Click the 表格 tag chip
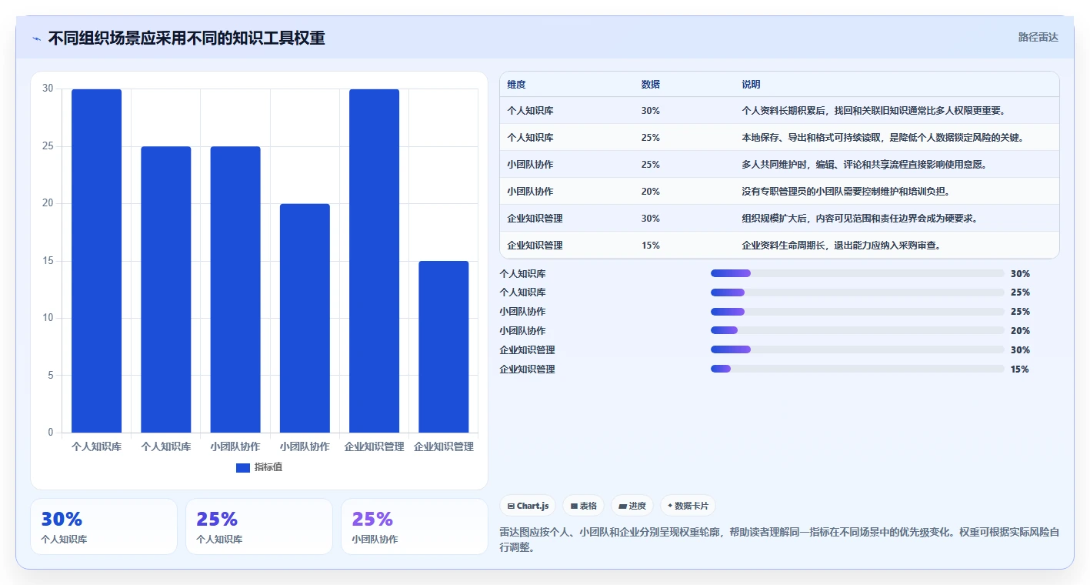This screenshot has width=1090, height=585. (583, 506)
